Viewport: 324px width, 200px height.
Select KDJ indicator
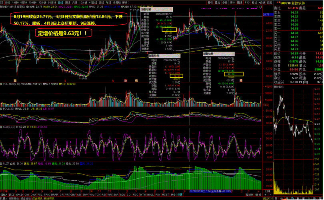pyautogui.click(x=122, y=195)
